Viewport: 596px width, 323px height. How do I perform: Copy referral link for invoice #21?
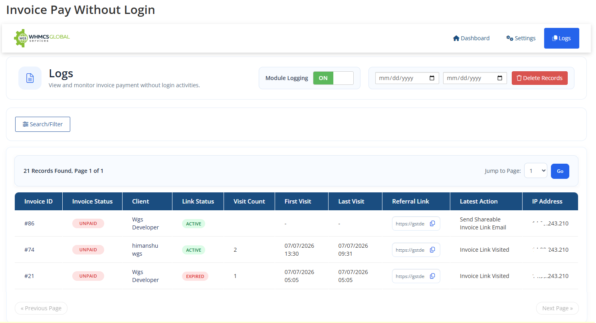432,276
